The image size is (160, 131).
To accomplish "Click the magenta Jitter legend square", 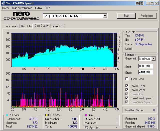I will pyautogui.click(x=86, y=115).
